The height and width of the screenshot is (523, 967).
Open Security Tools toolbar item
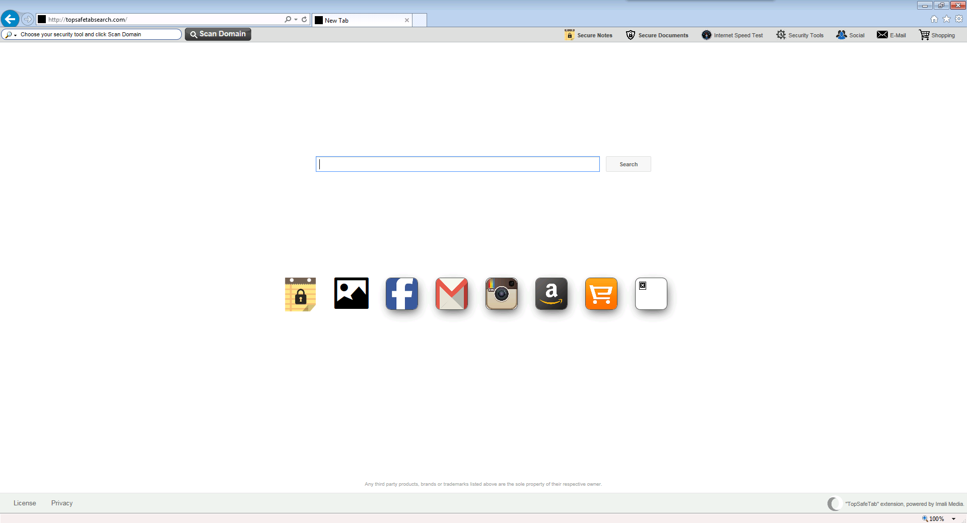[800, 35]
